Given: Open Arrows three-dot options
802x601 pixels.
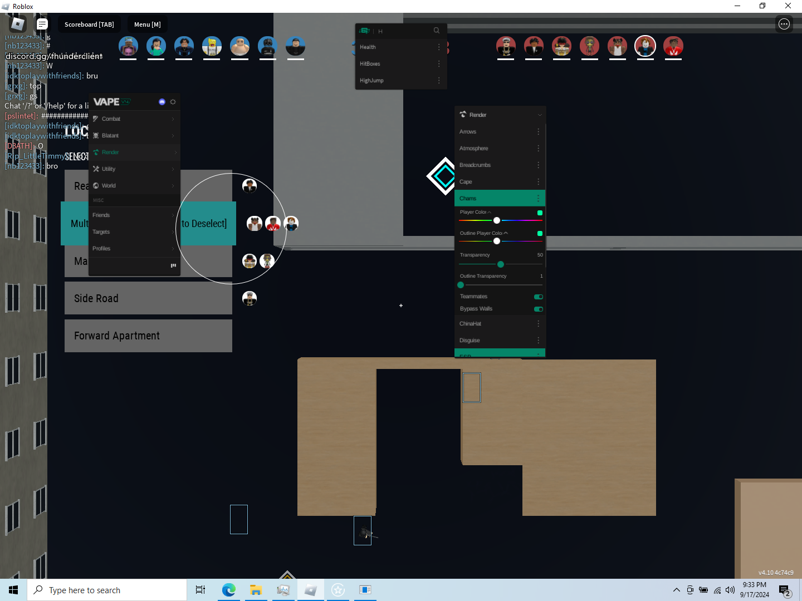Looking at the screenshot, I should tap(538, 131).
